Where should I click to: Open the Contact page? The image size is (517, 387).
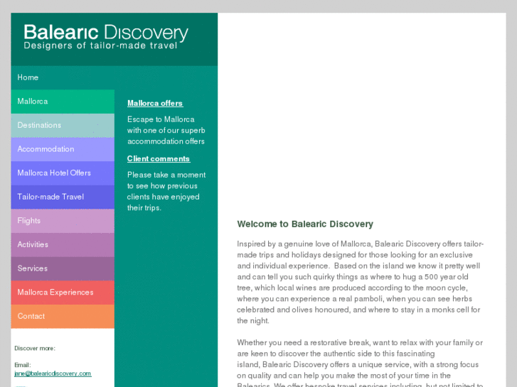point(63,316)
